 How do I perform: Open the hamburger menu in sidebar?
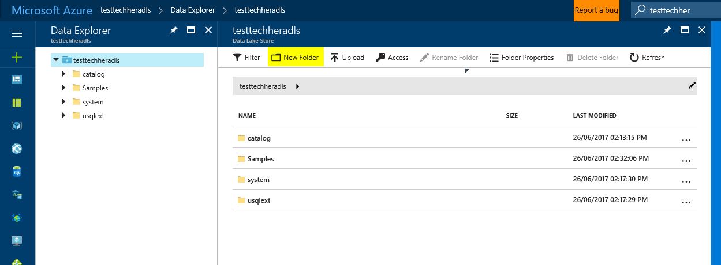17,33
